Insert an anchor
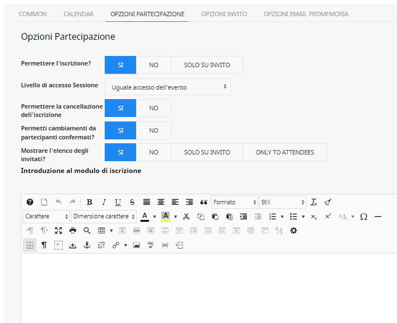Viewport: 397px width, 323px height. point(87,245)
